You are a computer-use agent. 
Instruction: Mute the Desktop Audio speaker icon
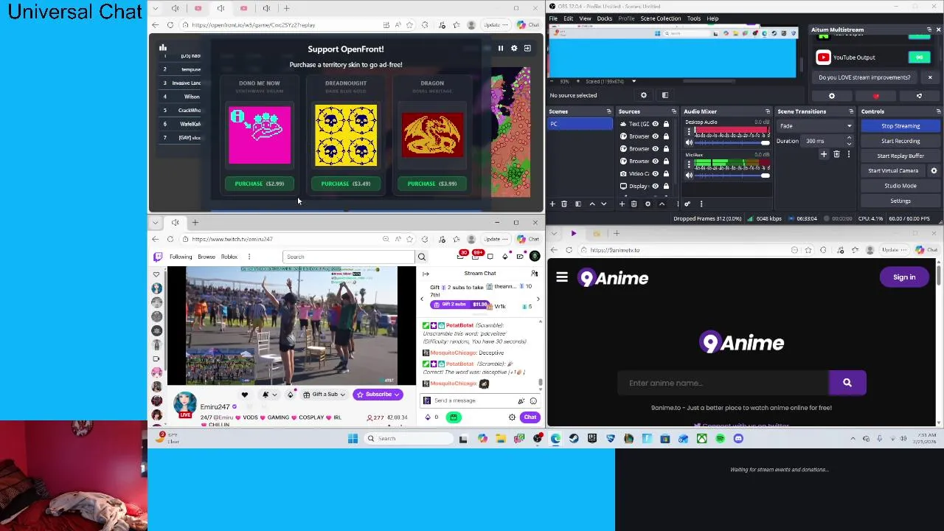[690, 142]
